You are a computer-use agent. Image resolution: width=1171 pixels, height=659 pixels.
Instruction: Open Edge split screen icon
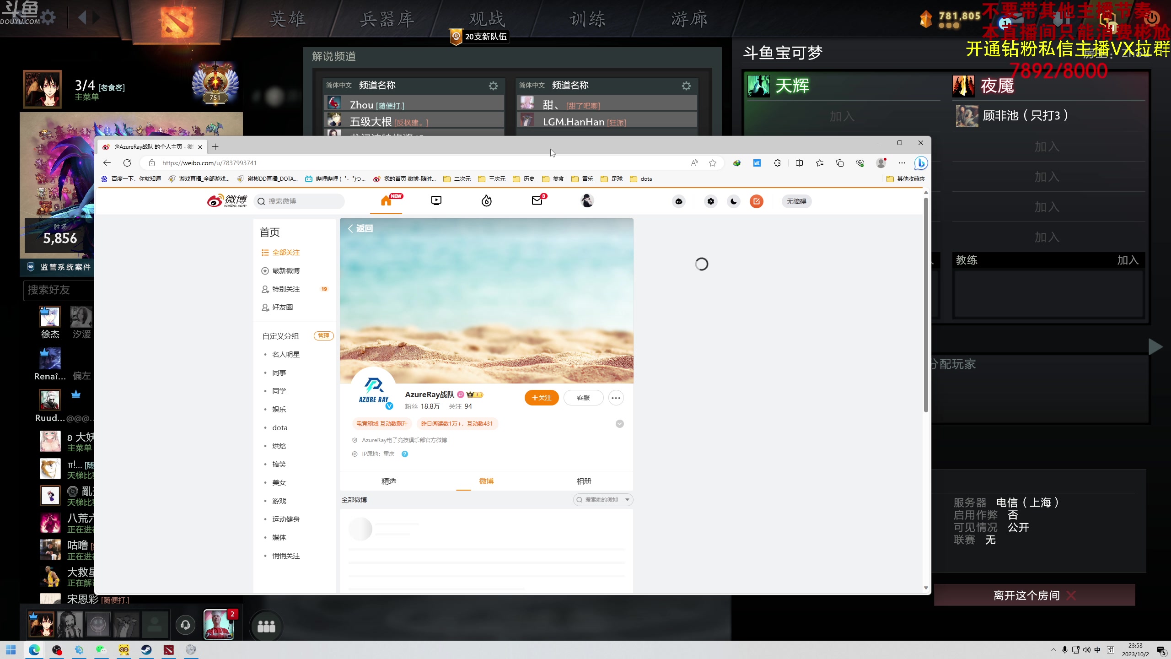coord(799,163)
